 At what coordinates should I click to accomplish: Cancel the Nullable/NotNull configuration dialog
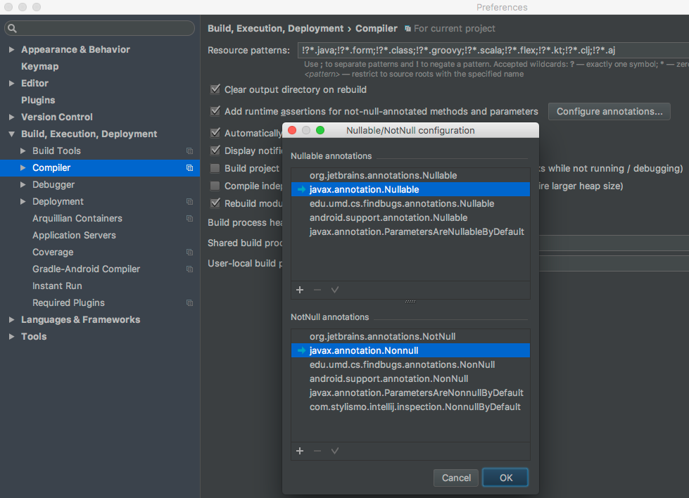coord(455,478)
